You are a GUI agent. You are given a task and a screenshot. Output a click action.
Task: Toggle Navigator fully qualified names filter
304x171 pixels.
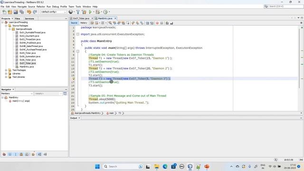pyautogui.click(x=33, y=154)
